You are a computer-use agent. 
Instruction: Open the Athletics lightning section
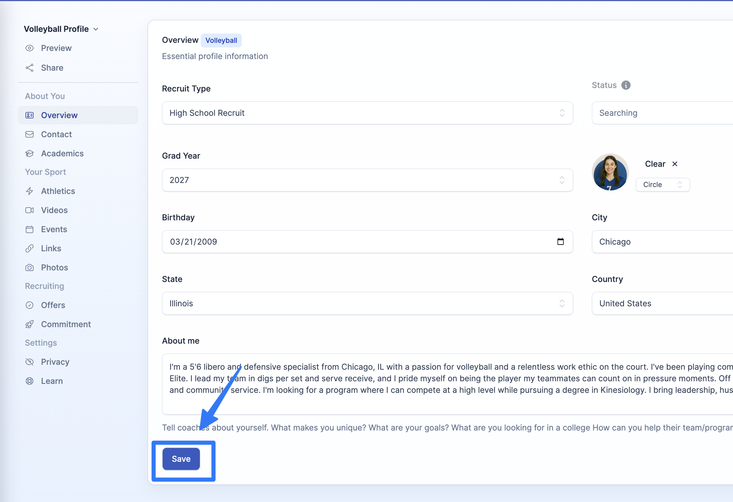click(58, 191)
